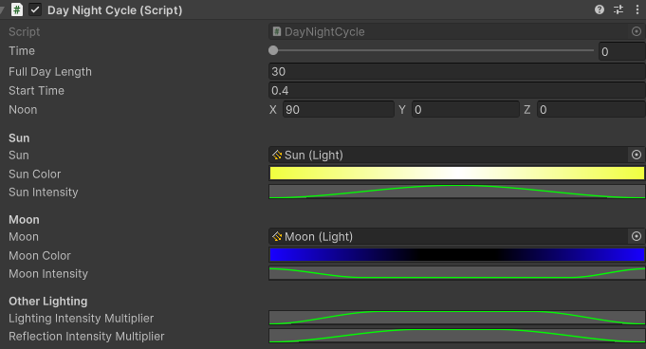Image resolution: width=646 pixels, height=349 pixels.
Task: Open the Sun Intensity curve editor
Action: 457,192
